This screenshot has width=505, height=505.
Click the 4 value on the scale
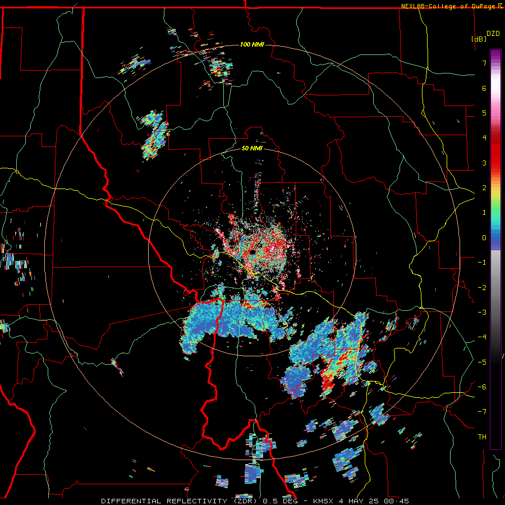pos(484,138)
